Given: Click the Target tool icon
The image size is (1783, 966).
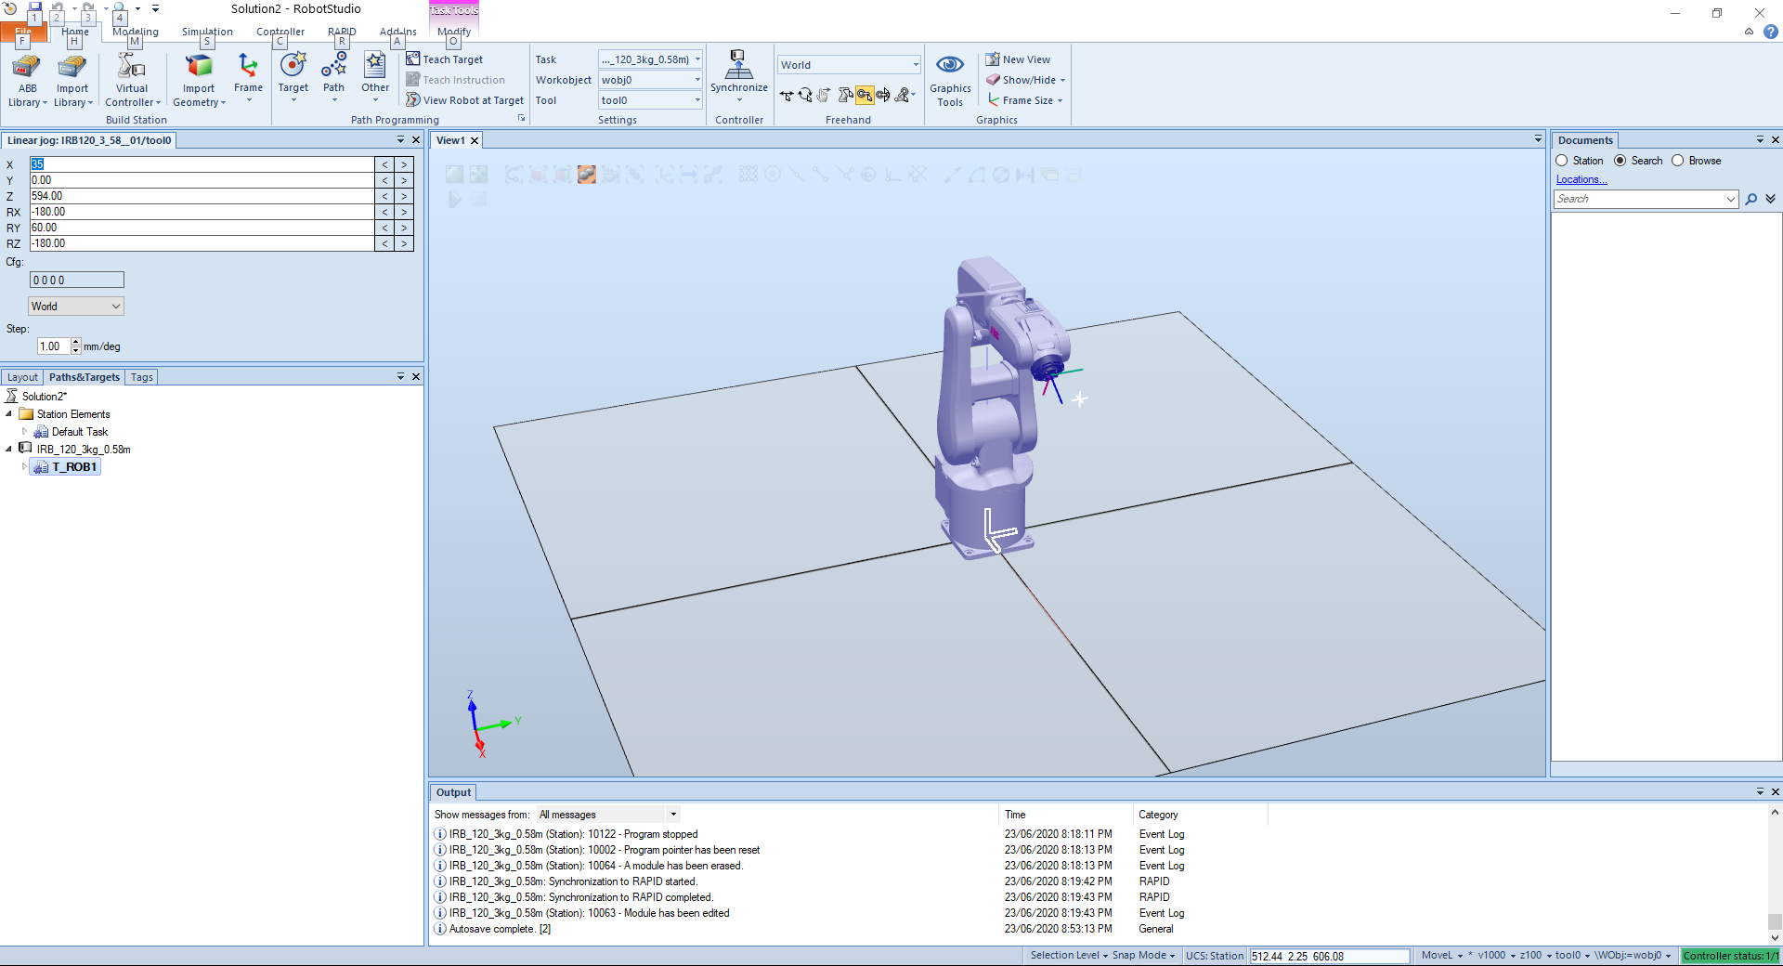Looking at the screenshot, I should (293, 68).
